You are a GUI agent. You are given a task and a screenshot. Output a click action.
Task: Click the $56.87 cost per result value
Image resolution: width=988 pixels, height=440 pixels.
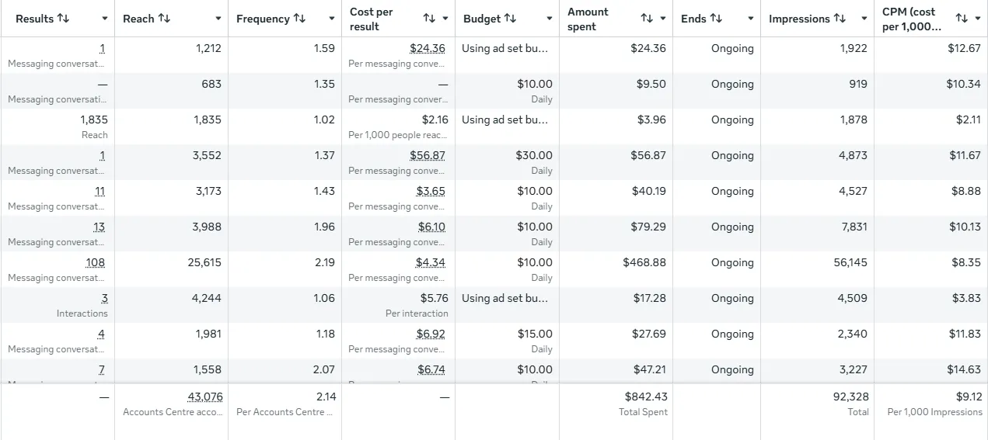click(x=428, y=155)
